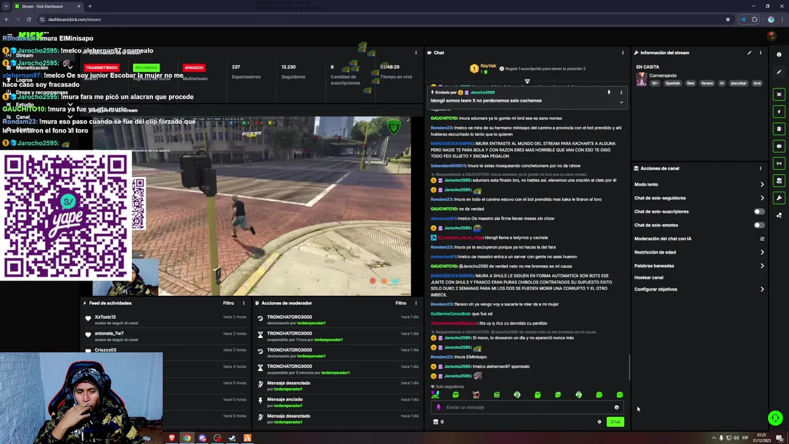Toggle the stream preview sidebar icon
This screenshot has width=789, height=444.
(779, 94)
